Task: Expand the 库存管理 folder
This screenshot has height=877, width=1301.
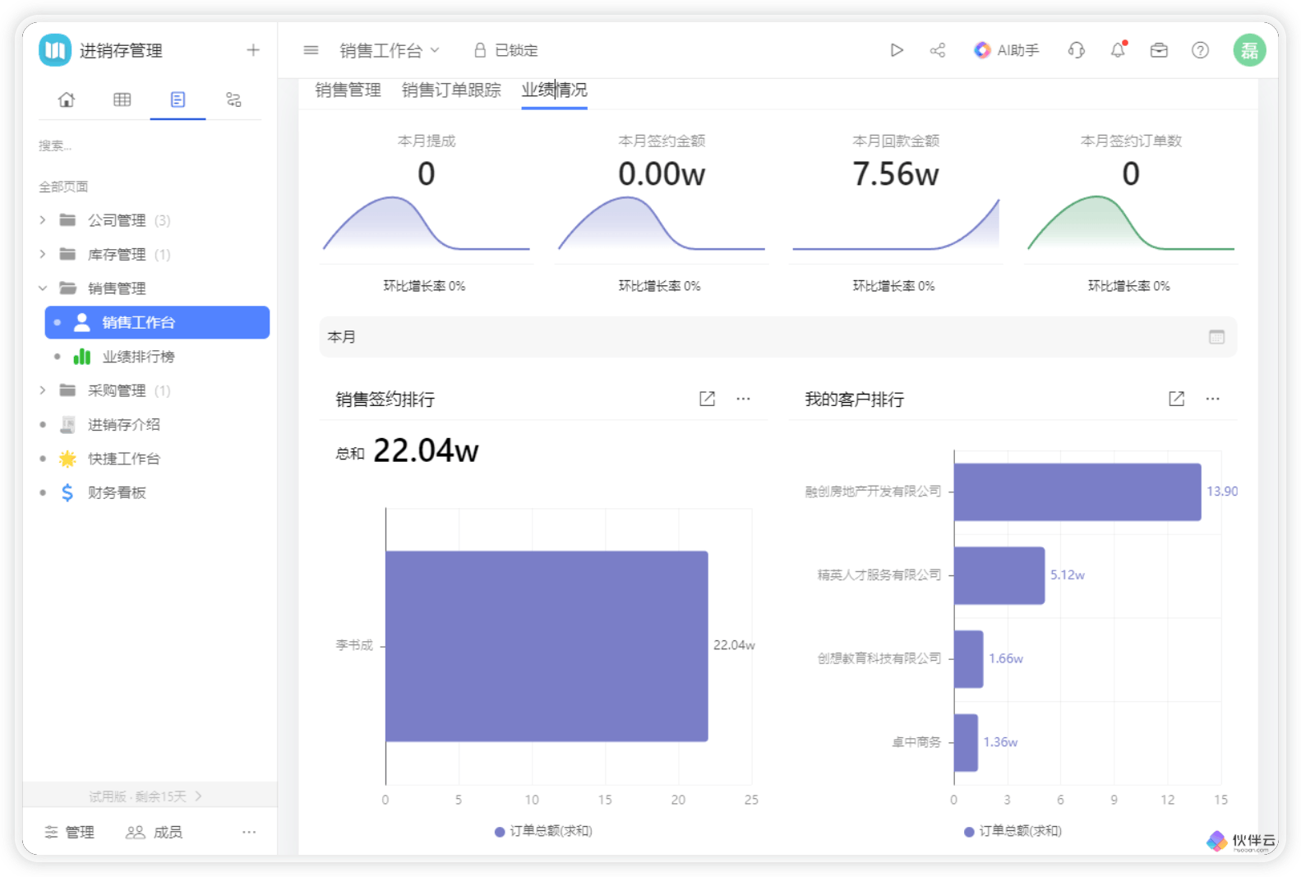Action: [x=43, y=254]
